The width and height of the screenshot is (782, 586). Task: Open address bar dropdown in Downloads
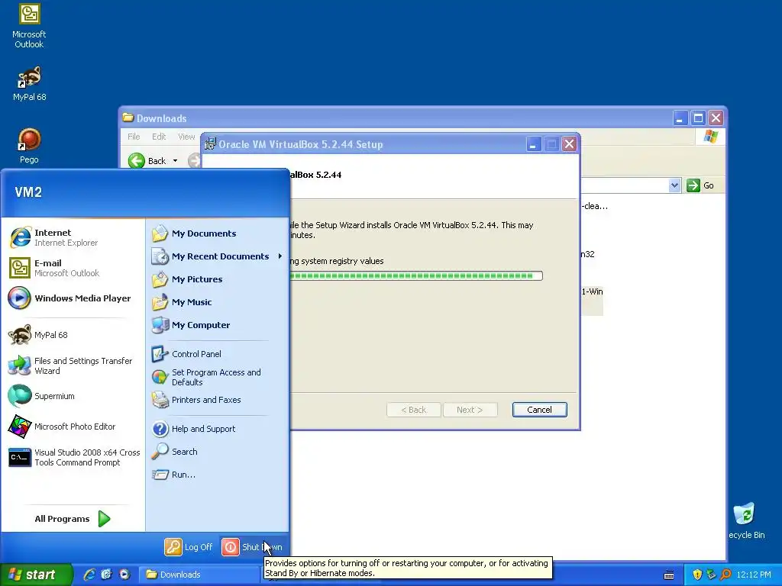coord(674,185)
